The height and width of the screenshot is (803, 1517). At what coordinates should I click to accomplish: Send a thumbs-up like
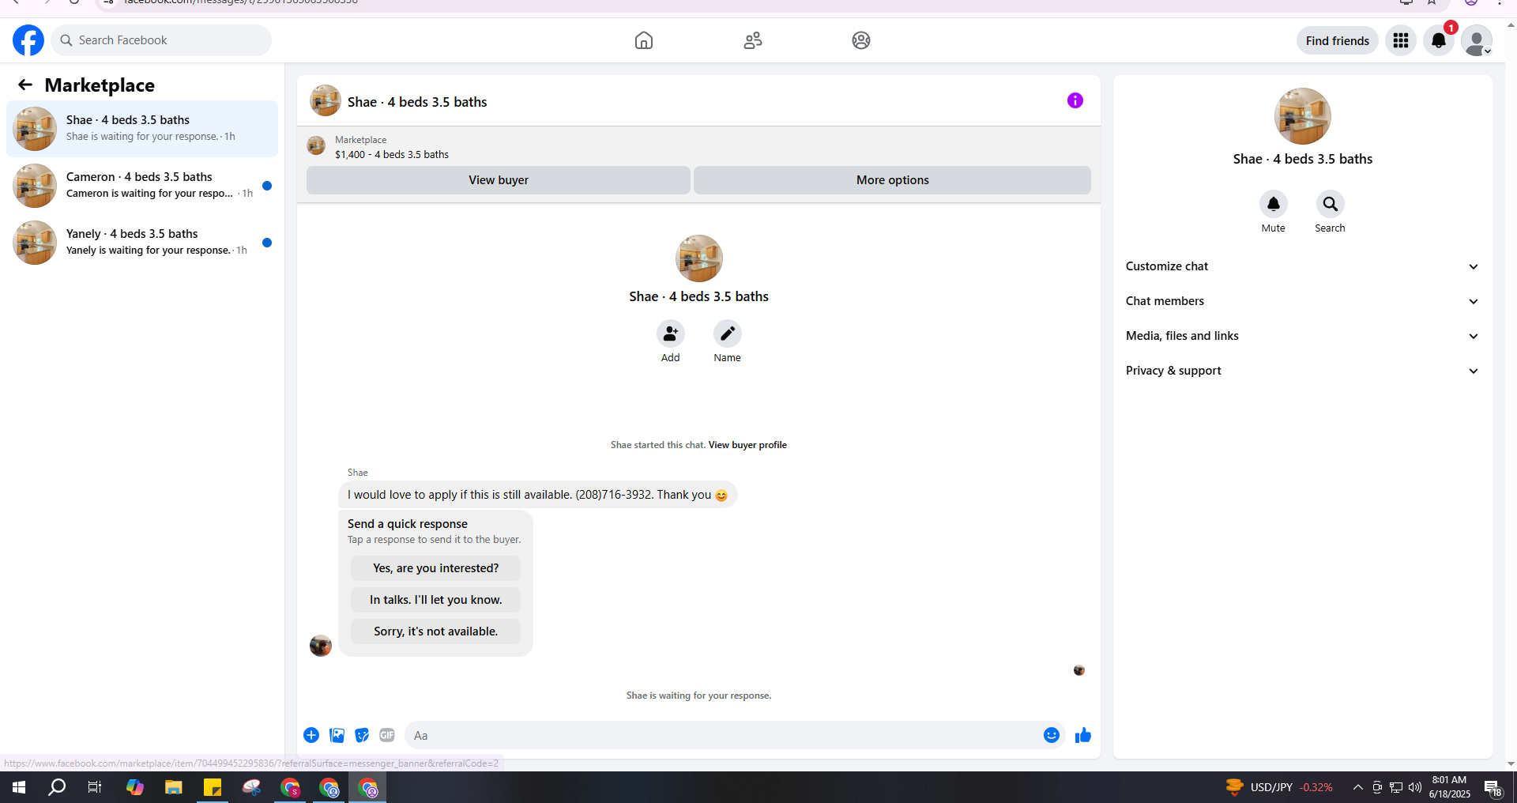click(x=1083, y=735)
